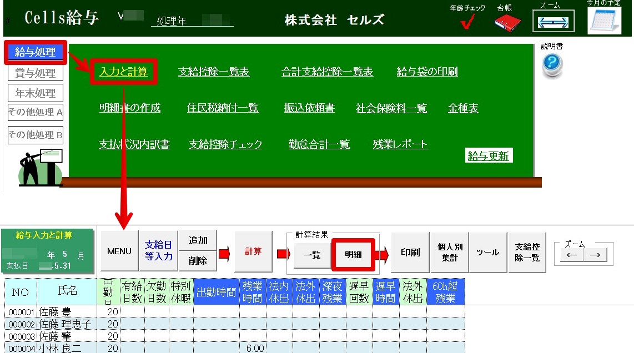Open the 合計支給控除一覧表 link
Image resolution: width=634 pixels, height=353 pixels.
(327, 72)
